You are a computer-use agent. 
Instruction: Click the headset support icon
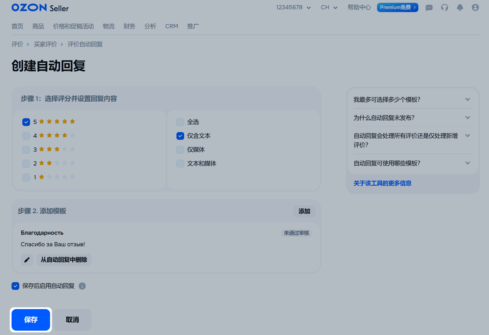coord(444,8)
